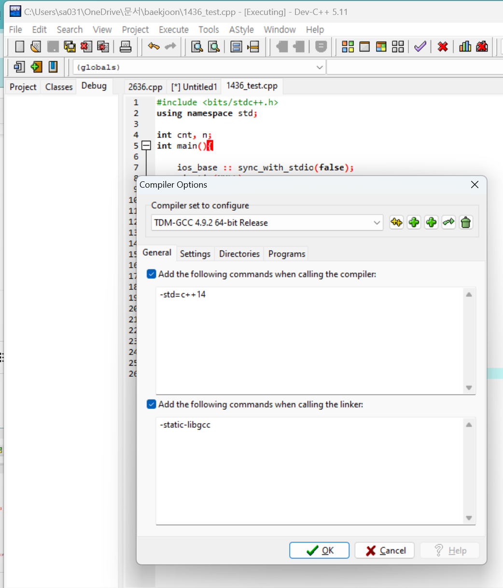Click the Cancel button
503x588 pixels.
384,550
